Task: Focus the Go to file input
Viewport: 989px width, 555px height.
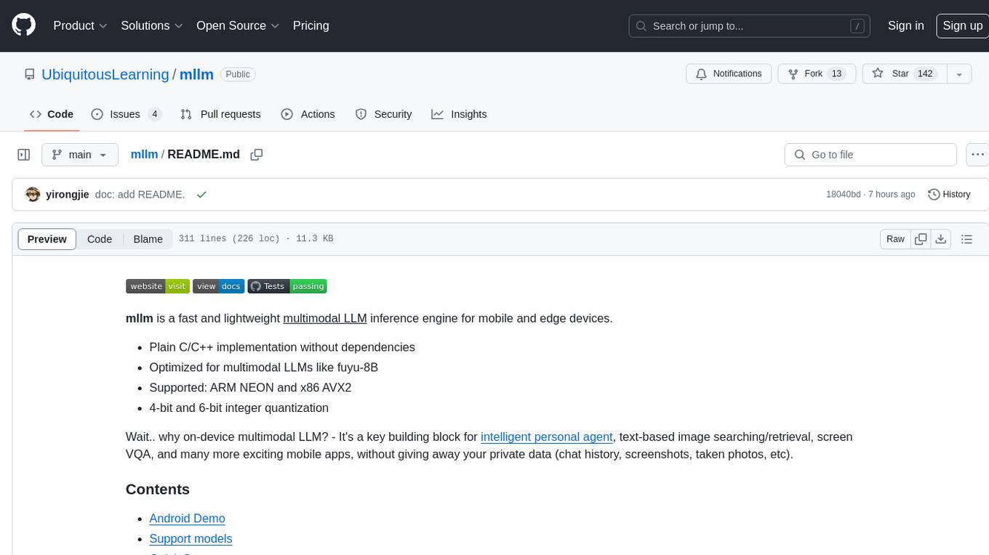Action: (870, 155)
